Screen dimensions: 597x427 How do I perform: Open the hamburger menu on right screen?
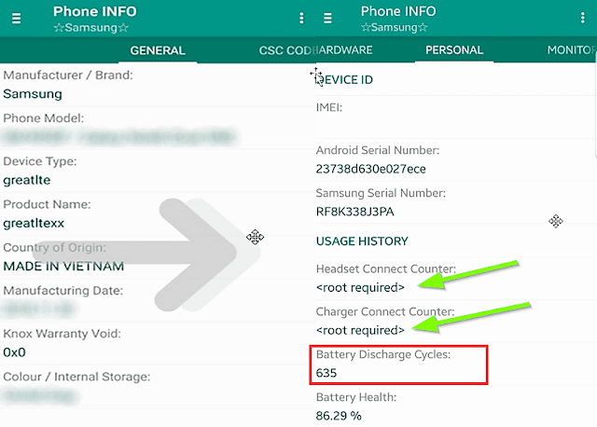click(x=327, y=19)
